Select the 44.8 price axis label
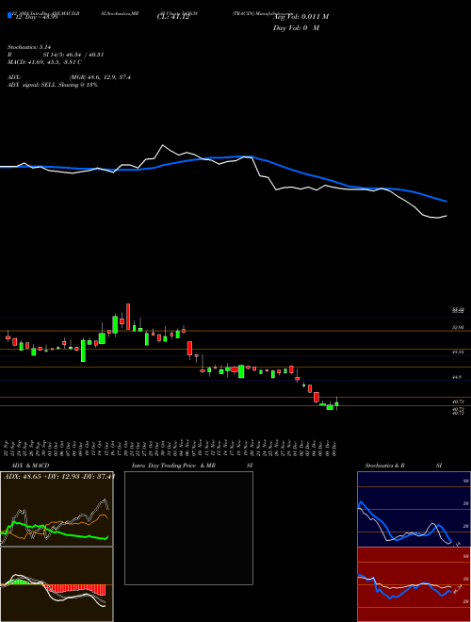The height and width of the screenshot is (622, 471). pos(457,378)
